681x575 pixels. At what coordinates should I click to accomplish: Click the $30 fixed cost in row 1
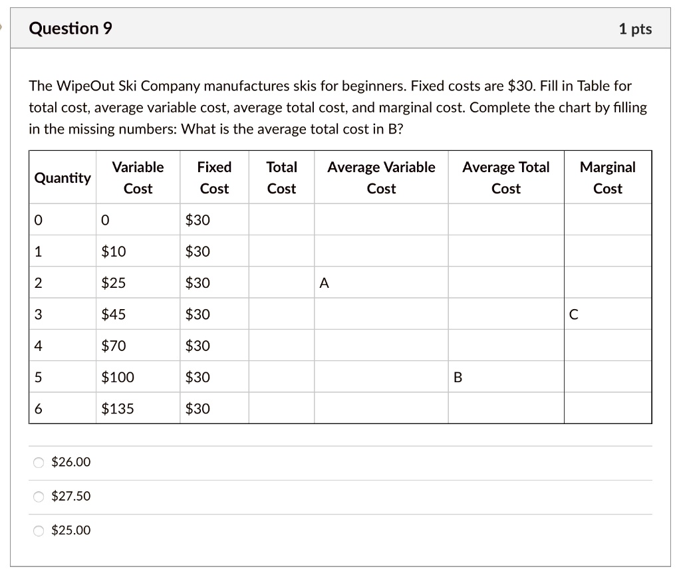[196, 251]
